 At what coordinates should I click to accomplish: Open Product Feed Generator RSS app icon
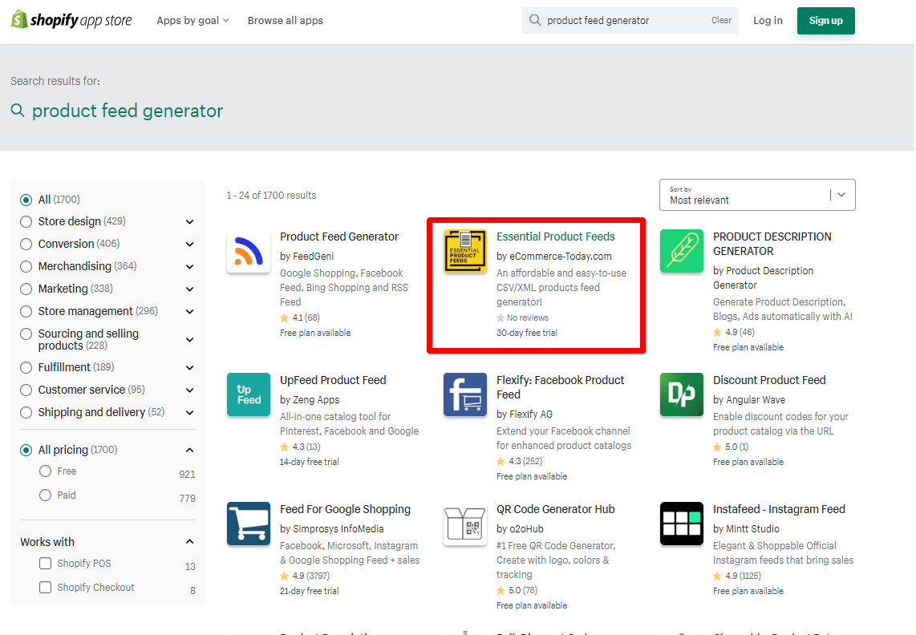pyautogui.click(x=249, y=251)
